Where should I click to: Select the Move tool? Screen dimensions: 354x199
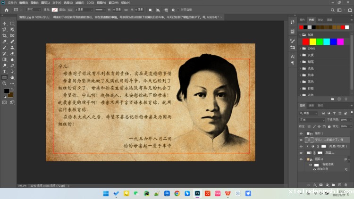click(5, 24)
